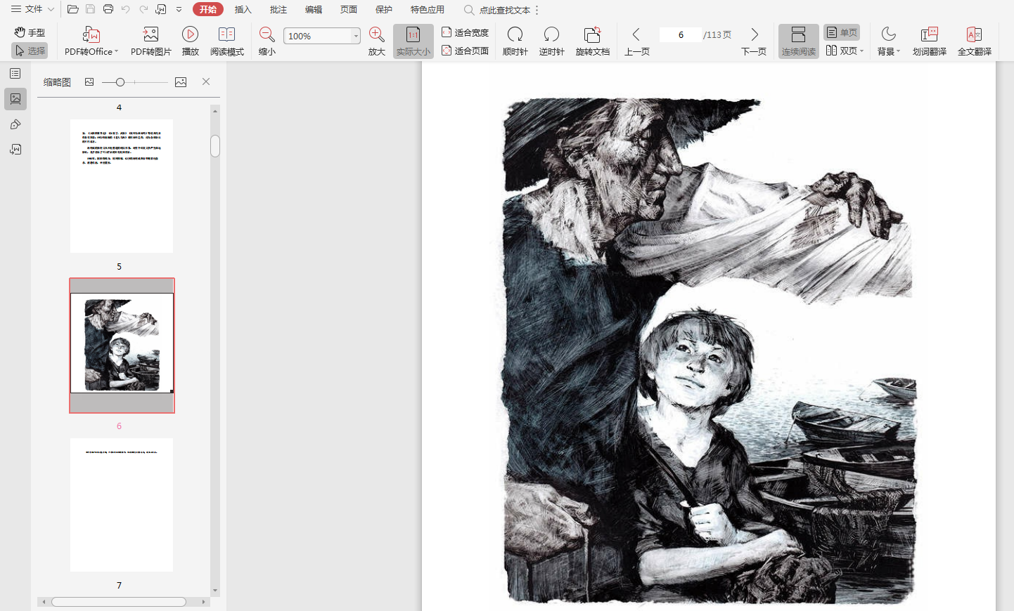Click the PDF转Office conversion icon

(91, 35)
